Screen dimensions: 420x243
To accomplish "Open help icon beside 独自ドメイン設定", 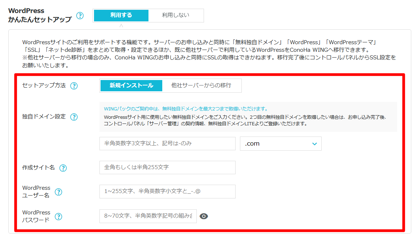I will [x=74, y=117].
